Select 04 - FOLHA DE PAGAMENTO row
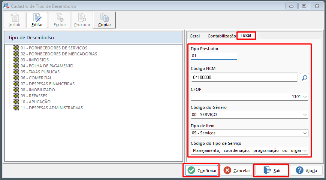Screen dimensions: 326x180 (x=47, y=66)
